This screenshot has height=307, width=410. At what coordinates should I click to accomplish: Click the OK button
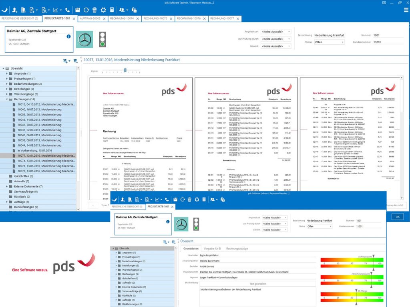pos(397,216)
